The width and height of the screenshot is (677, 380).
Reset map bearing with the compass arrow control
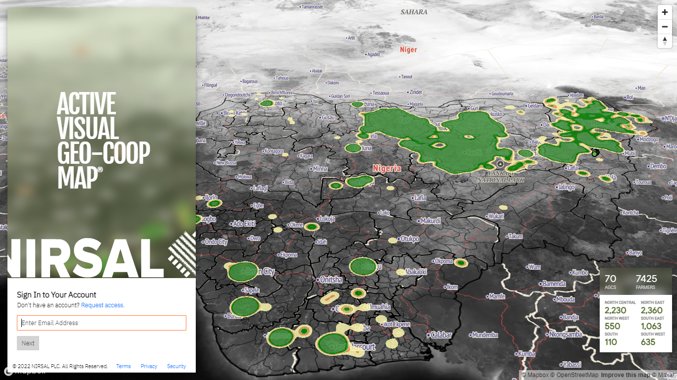(665, 41)
